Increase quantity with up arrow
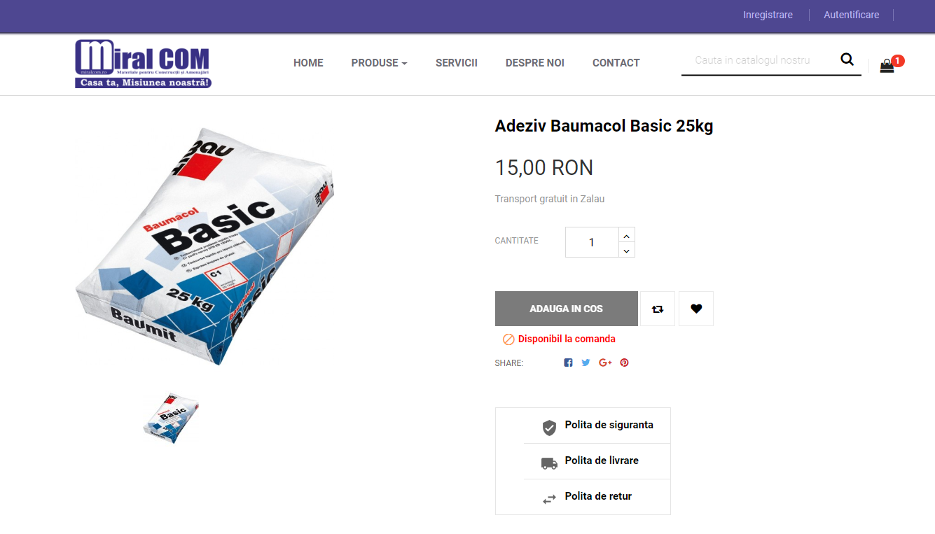The height and width of the screenshot is (534, 935). point(627,235)
